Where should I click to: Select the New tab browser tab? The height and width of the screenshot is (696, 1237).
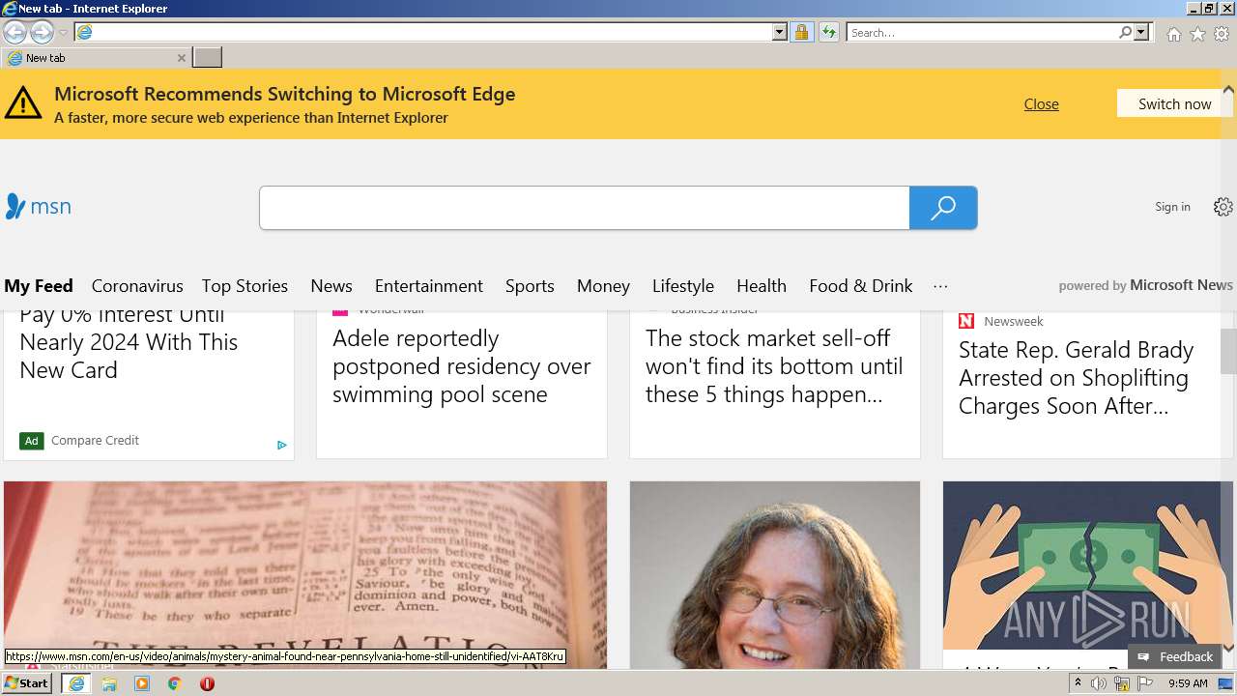97,58
